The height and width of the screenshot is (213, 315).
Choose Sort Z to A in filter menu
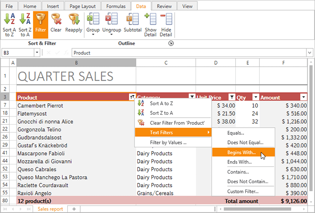click(x=173, y=113)
